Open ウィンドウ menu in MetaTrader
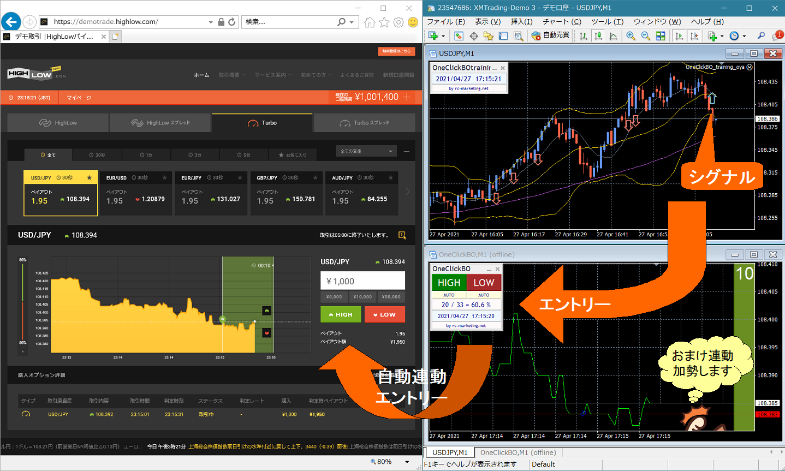Image resolution: width=785 pixels, height=471 pixels. tap(657, 22)
